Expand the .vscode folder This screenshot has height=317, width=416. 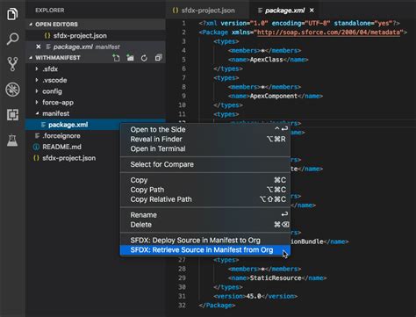pyautogui.click(x=37, y=80)
